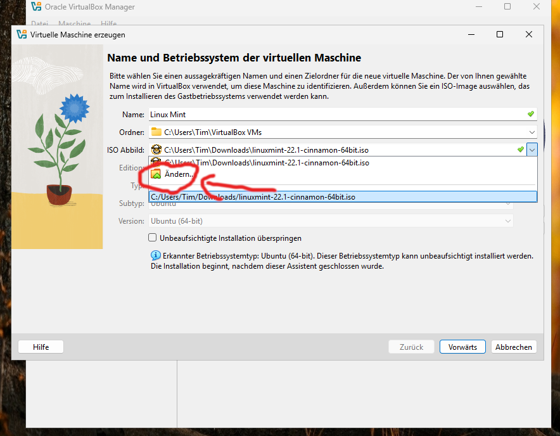This screenshot has width=560, height=436.
Task: Click the VirtualBox logo in the dialog title bar
Action: click(22, 34)
